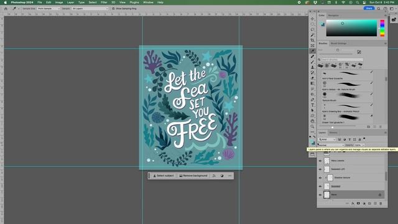398x224 pixels.
Task: Toggle visibility of the highlighted locked layer
Action: click(x=320, y=195)
